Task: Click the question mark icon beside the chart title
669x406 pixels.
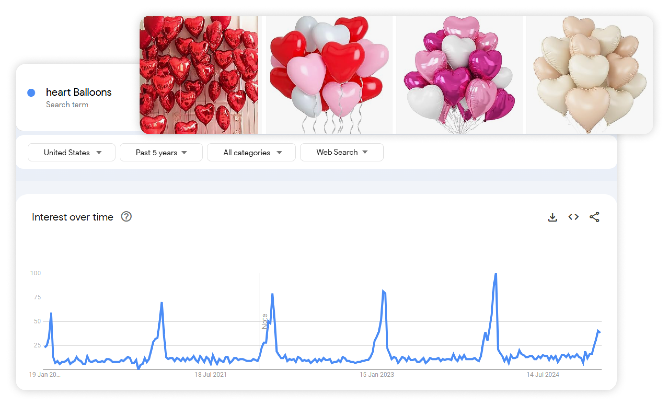Action: pyautogui.click(x=126, y=217)
